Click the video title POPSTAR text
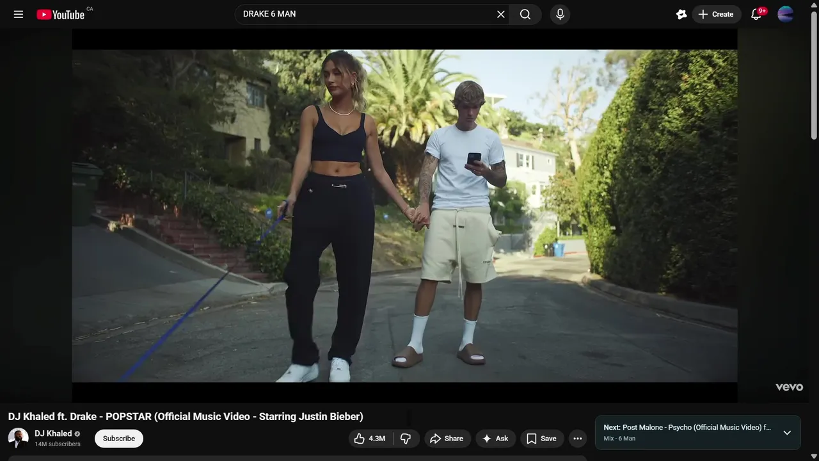Image resolution: width=819 pixels, height=461 pixels. click(x=186, y=416)
